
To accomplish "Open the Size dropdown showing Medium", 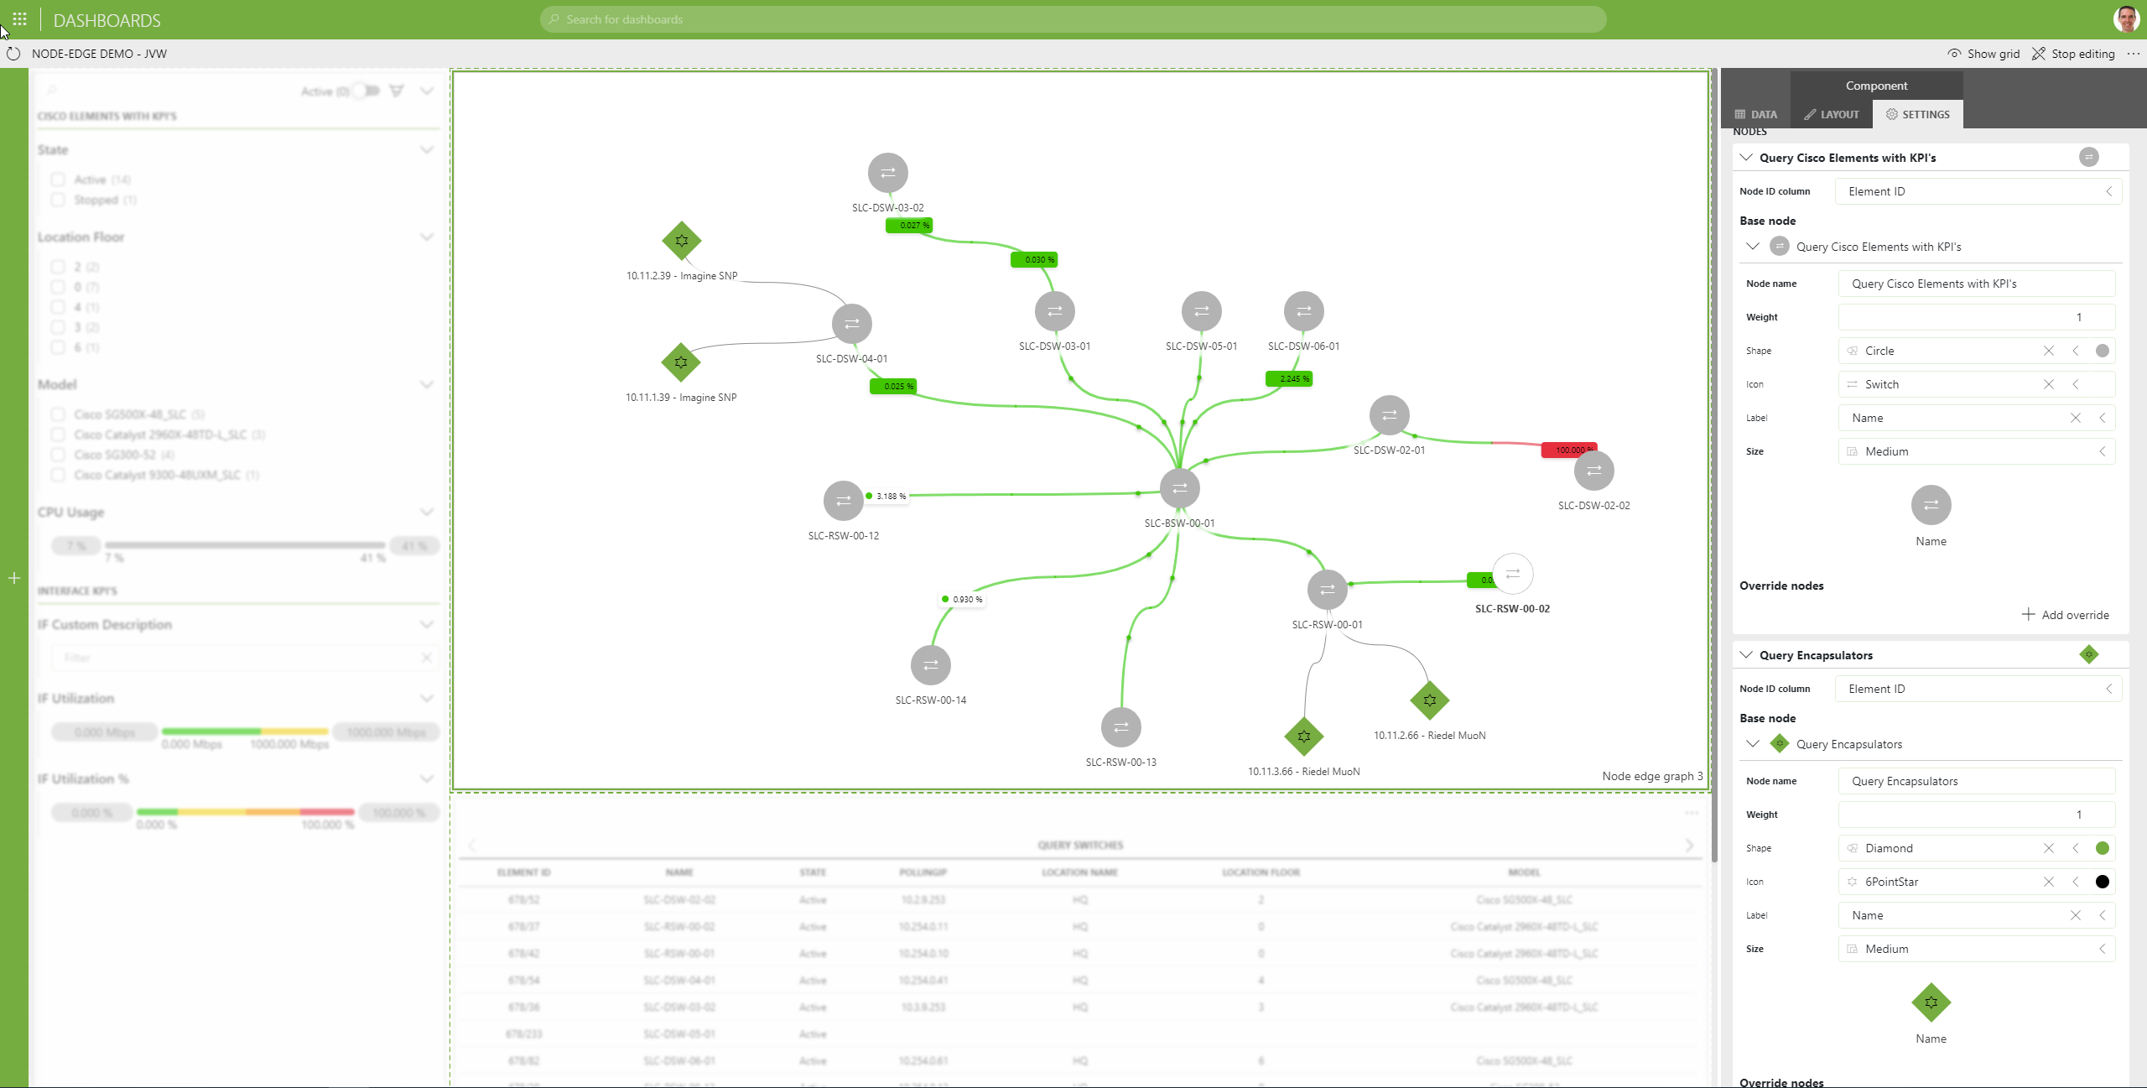I will click(x=1976, y=451).
